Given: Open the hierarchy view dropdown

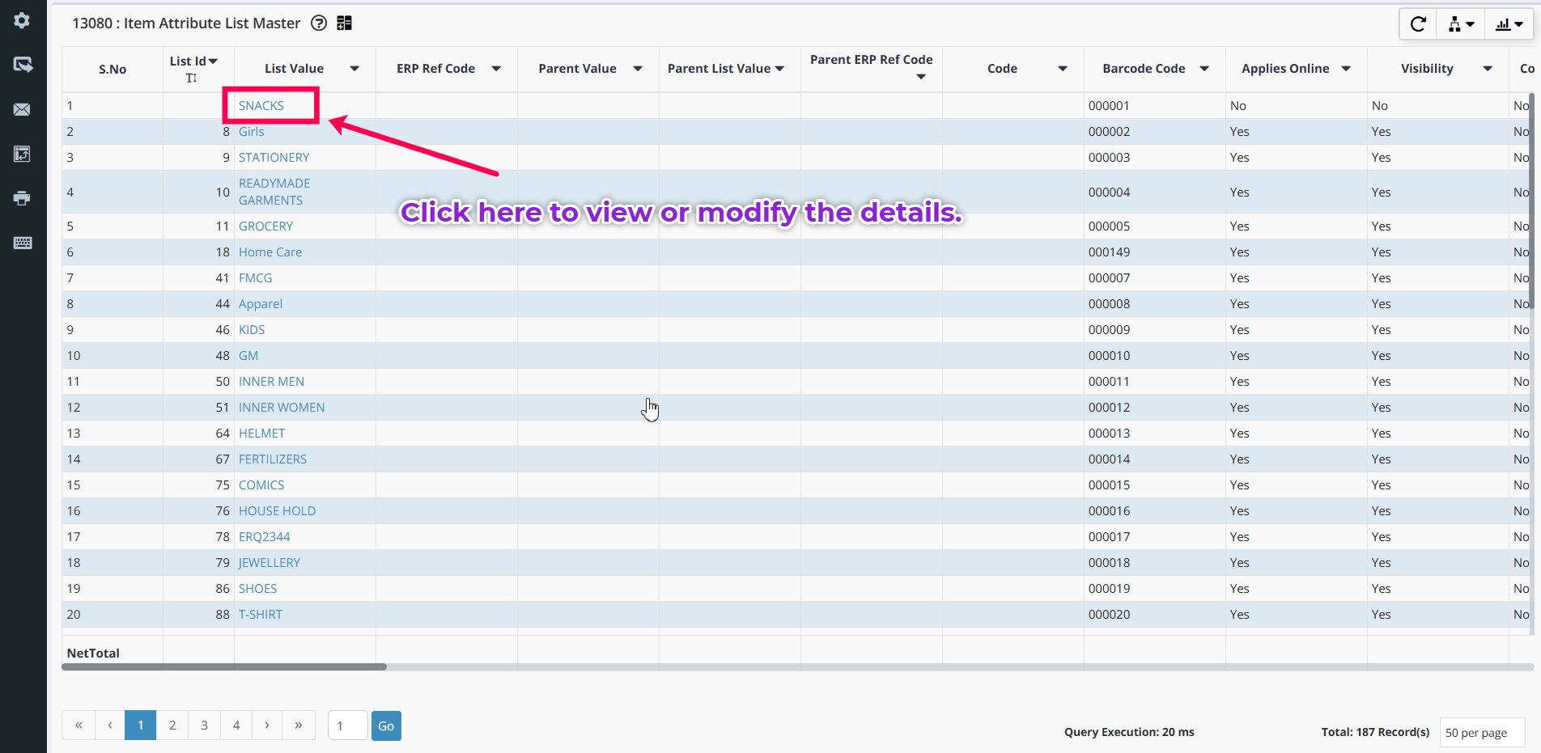Looking at the screenshot, I should (x=1461, y=24).
